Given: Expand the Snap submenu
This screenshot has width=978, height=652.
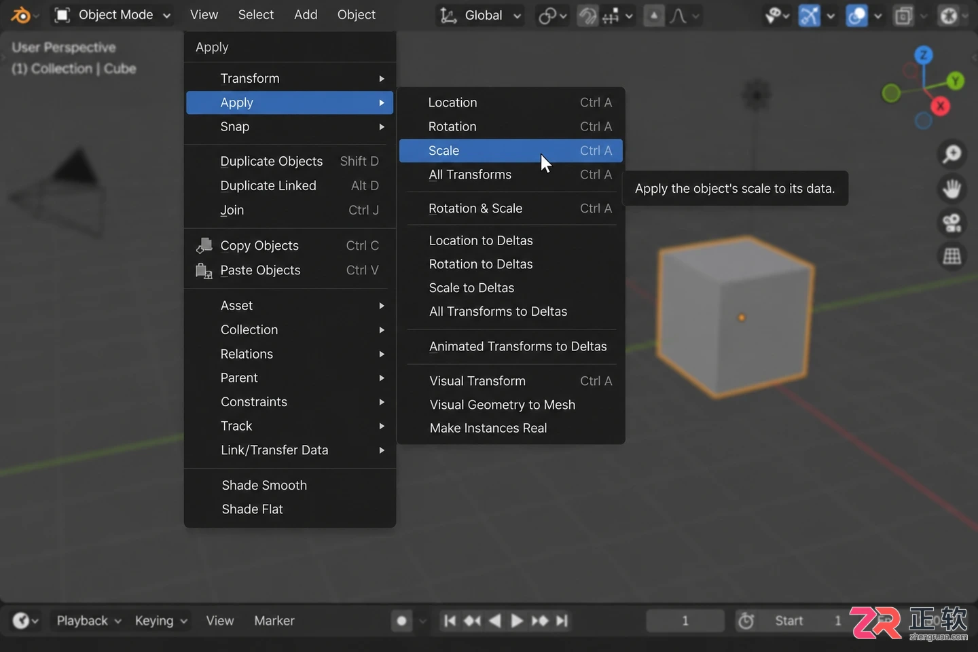Looking at the screenshot, I should pyautogui.click(x=290, y=127).
